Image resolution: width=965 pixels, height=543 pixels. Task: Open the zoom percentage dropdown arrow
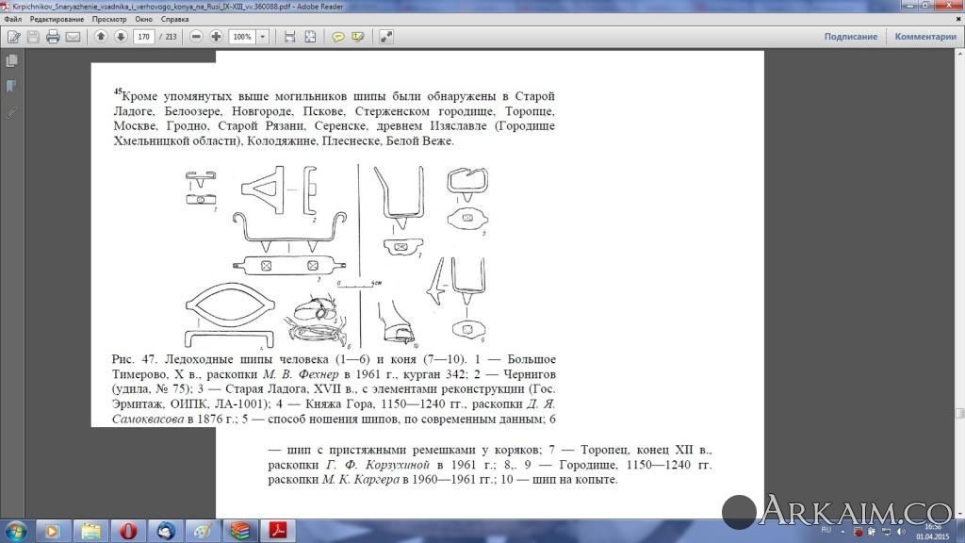point(262,37)
